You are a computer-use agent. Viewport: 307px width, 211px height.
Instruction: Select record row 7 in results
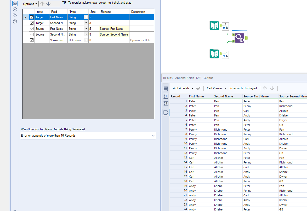[179, 130]
